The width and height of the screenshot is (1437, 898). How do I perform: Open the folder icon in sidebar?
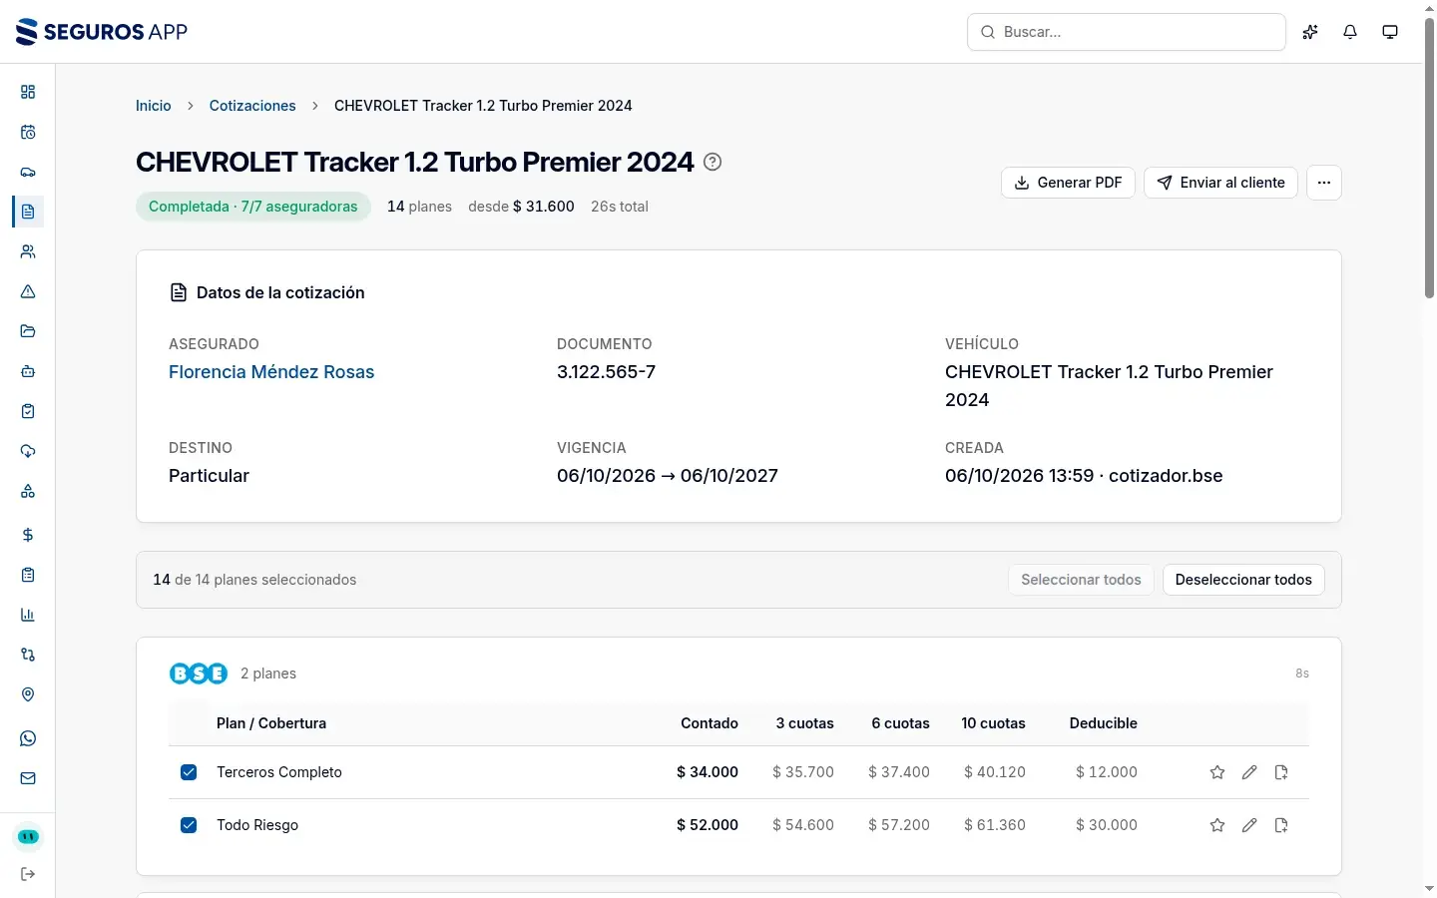(28, 331)
